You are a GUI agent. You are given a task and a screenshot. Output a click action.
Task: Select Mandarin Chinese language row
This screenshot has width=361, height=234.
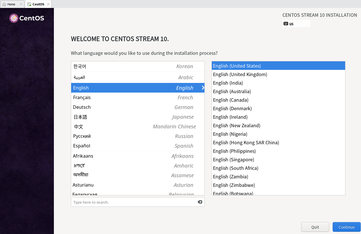click(x=138, y=126)
